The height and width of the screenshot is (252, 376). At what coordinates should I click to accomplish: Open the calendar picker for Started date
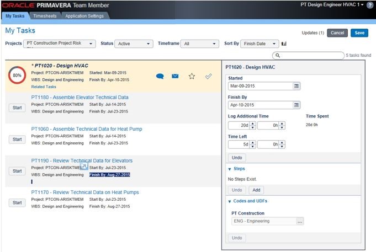click(296, 86)
